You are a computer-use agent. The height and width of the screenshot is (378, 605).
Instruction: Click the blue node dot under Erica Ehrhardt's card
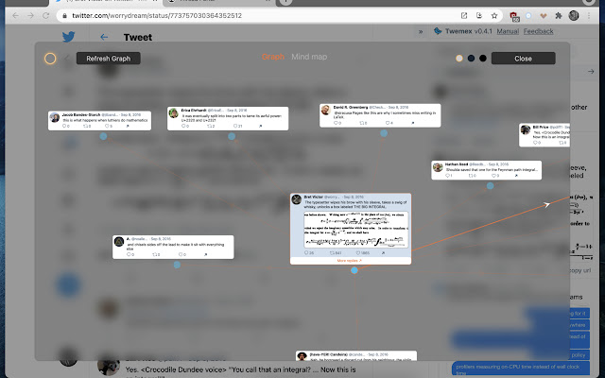(232, 136)
